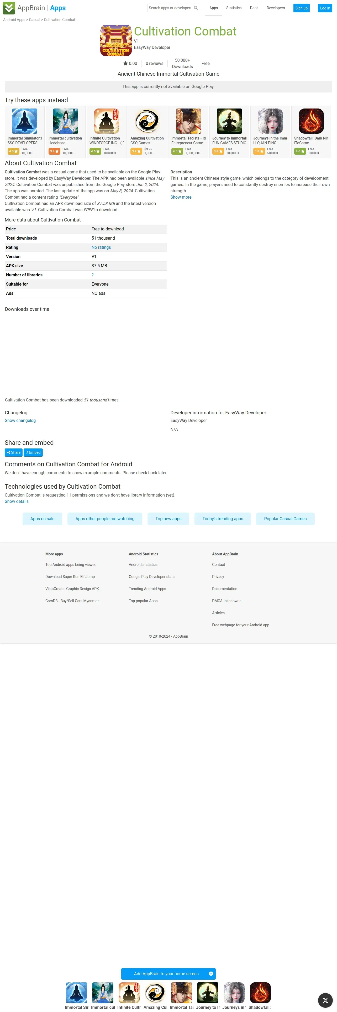Open the Cultivation Combat app icon
Screen dimensions: 337x1012
point(116,40)
